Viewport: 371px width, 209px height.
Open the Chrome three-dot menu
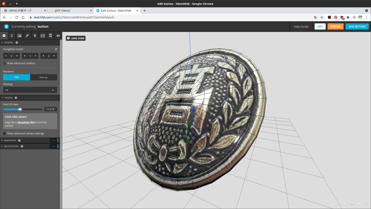(x=367, y=17)
